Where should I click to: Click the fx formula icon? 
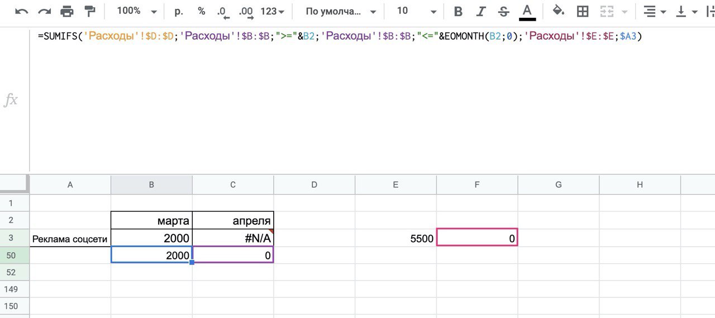click(11, 100)
